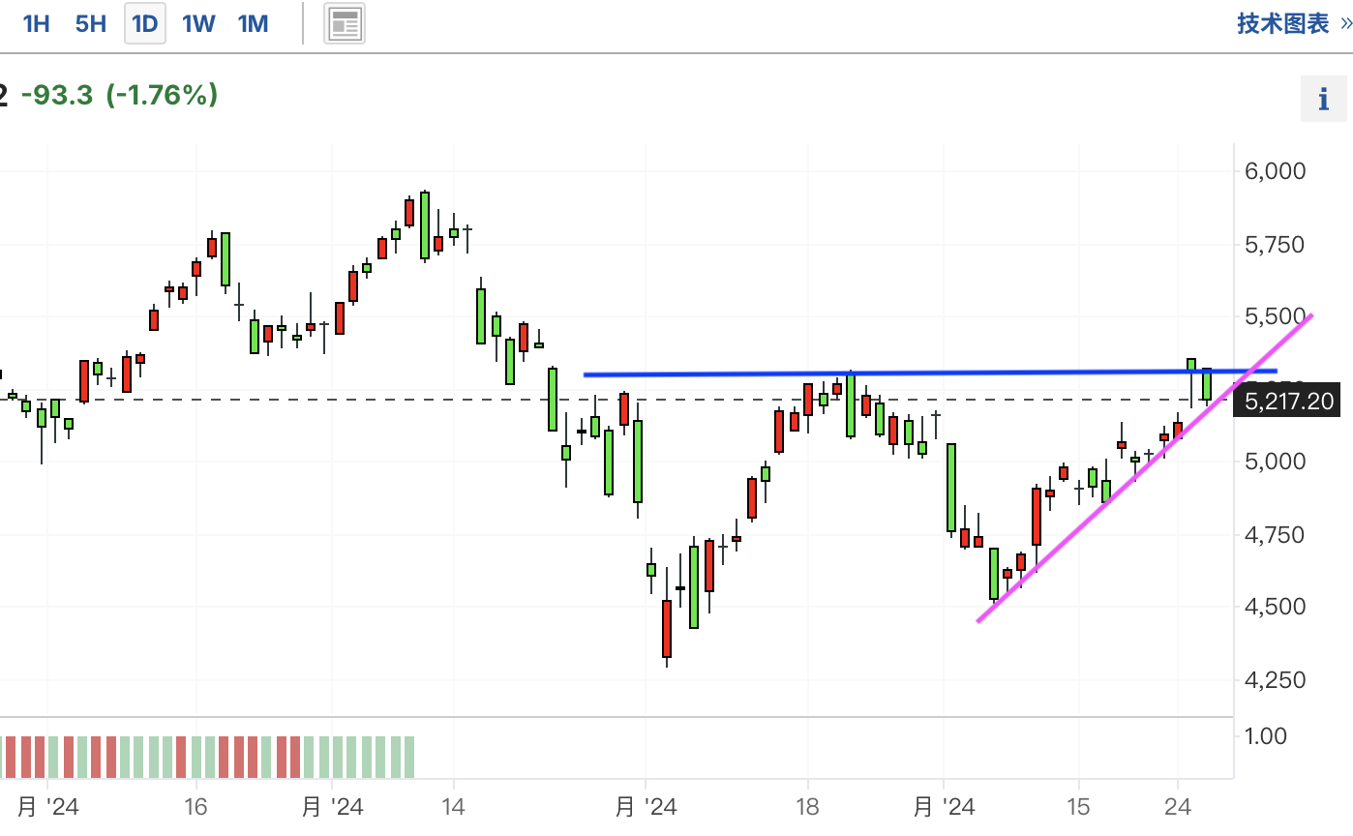This screenshot has height=836, width=1353.
Task: Click the date label 24 on time axis
Action: pos(1177,806)
